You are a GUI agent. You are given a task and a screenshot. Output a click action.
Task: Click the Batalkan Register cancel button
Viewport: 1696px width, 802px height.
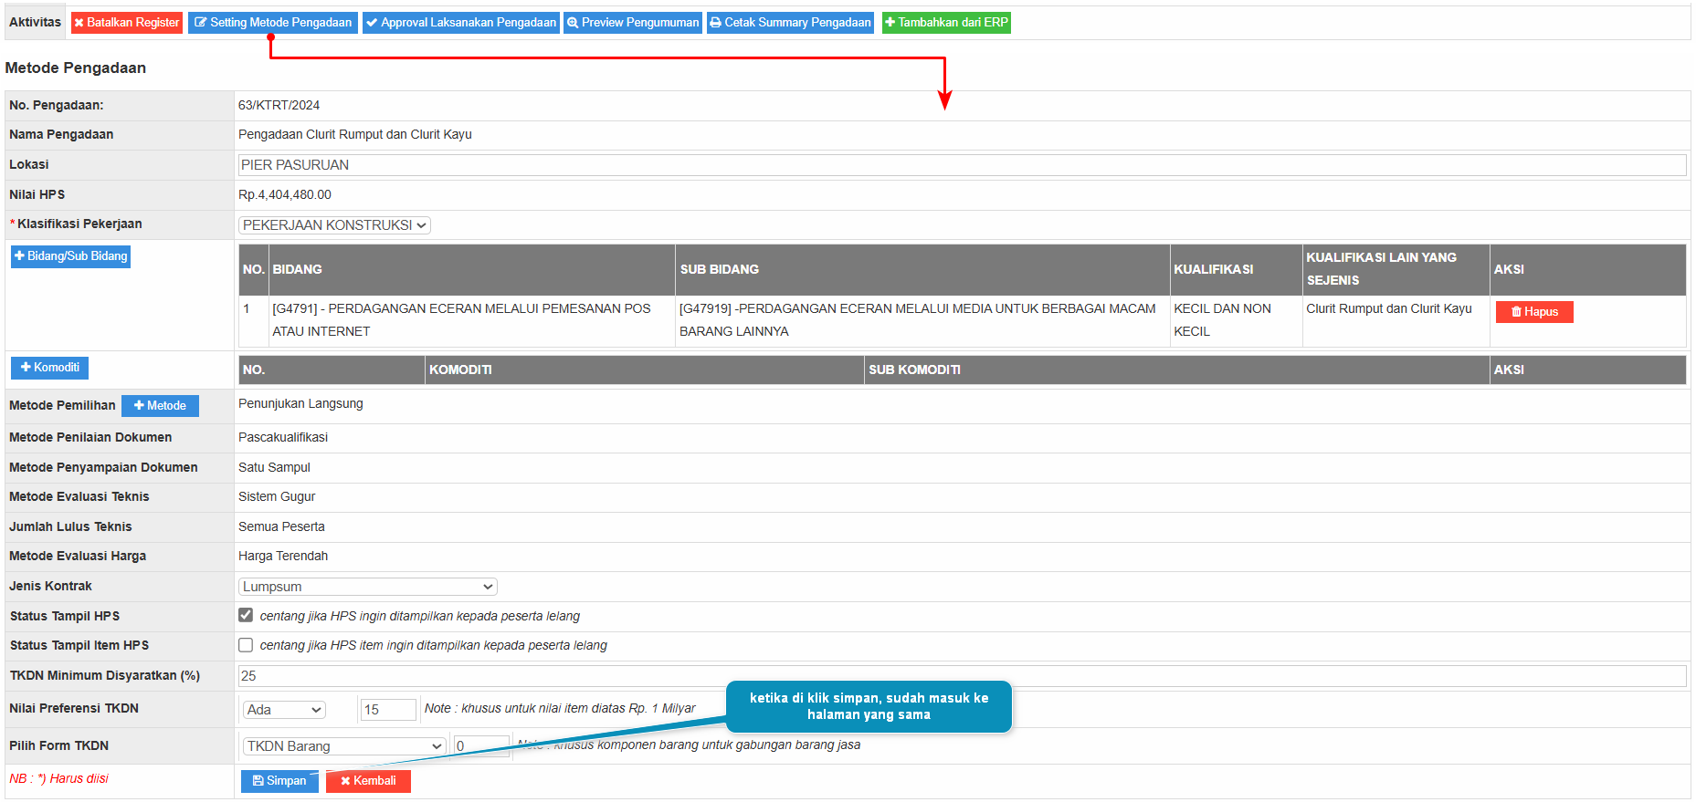click(127, 23)
